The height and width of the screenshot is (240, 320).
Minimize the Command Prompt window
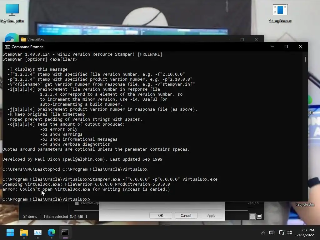pyautogui.click(x=272, y=47)
